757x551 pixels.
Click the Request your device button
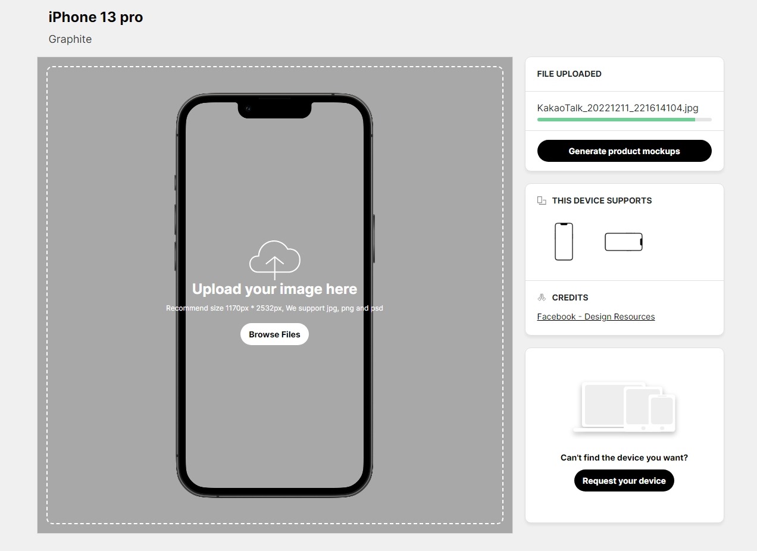pyautogui.click(x=624, y=481)
